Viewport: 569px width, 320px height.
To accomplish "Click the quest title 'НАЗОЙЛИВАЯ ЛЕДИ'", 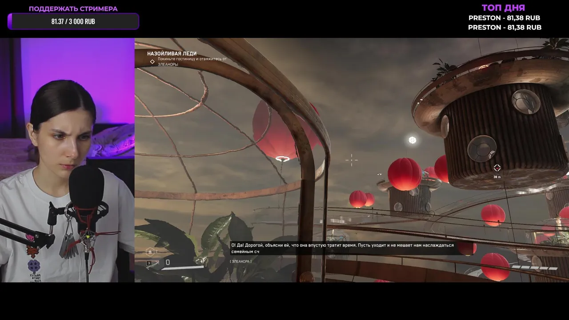I will tap(172, 53).
